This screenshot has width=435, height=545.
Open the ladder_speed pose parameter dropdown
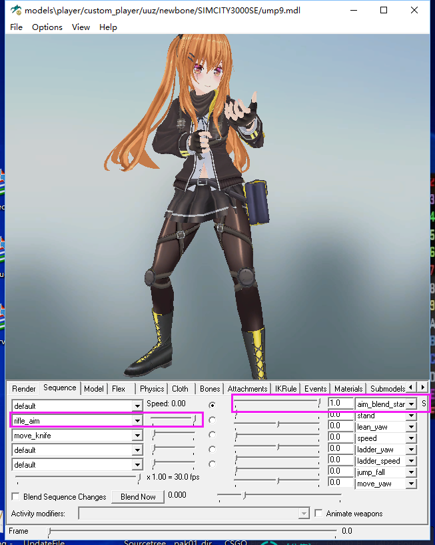point(412,461)
